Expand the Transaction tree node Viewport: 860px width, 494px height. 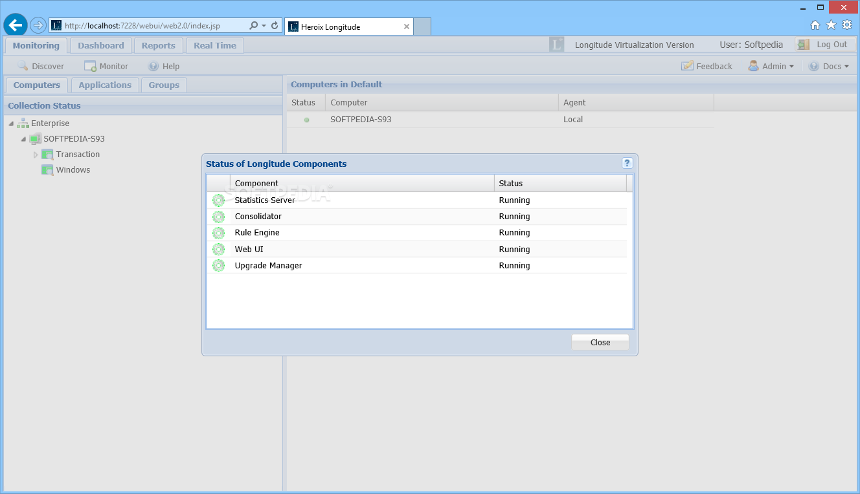(x=36, y=155)
